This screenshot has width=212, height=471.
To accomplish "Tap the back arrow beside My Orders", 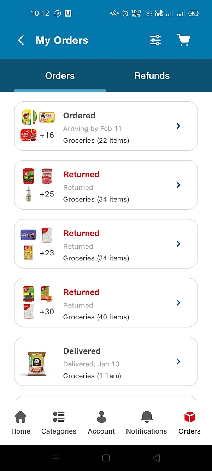I will (x=21, y=40).
